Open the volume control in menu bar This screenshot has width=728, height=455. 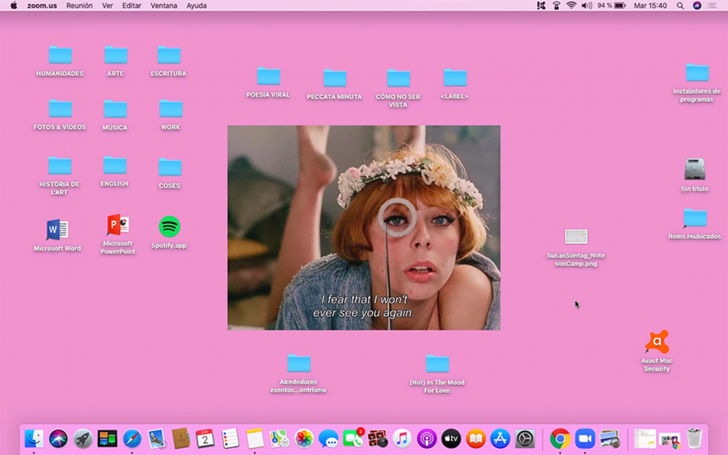[x=586, y=6]
